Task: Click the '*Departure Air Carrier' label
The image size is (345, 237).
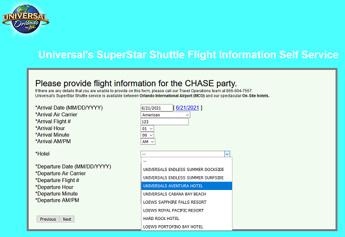Action: click(61, 174)
